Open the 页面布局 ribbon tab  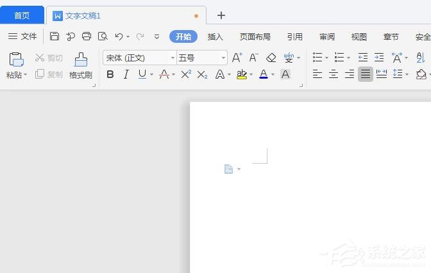[x=255, y=36]
